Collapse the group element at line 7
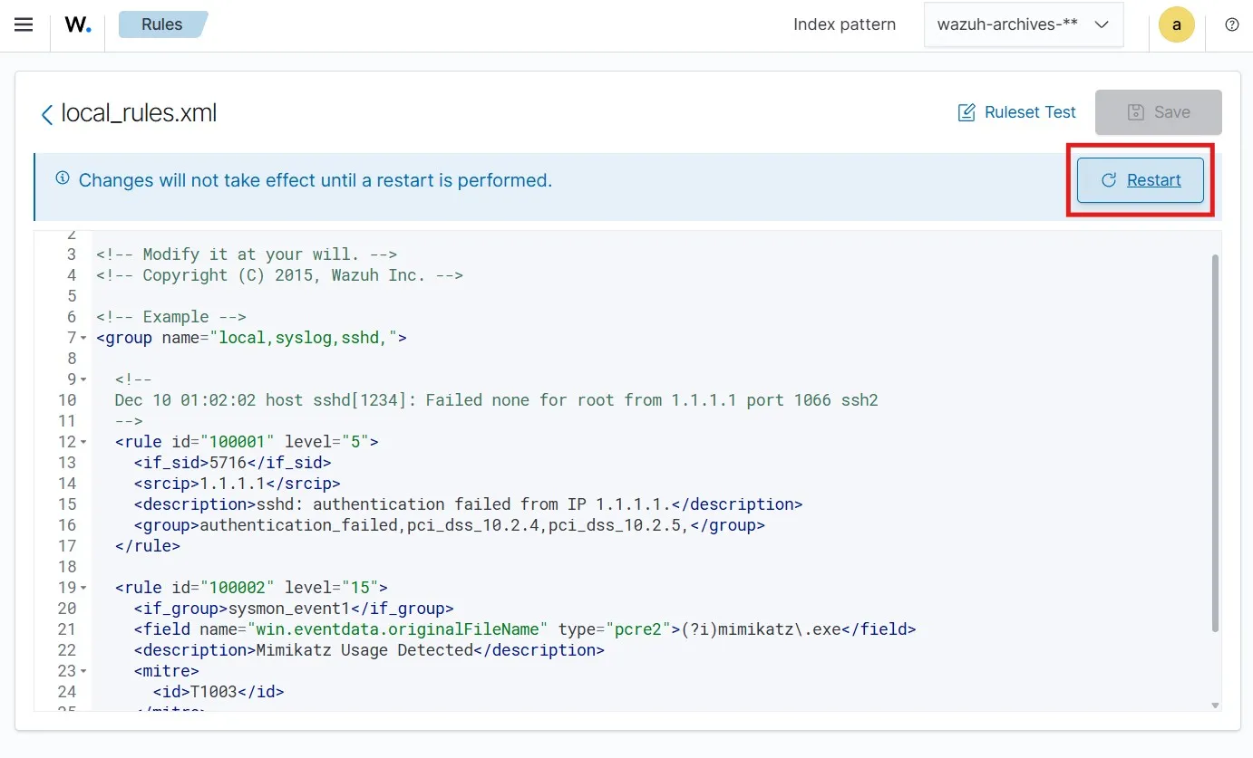 [83, 339]
